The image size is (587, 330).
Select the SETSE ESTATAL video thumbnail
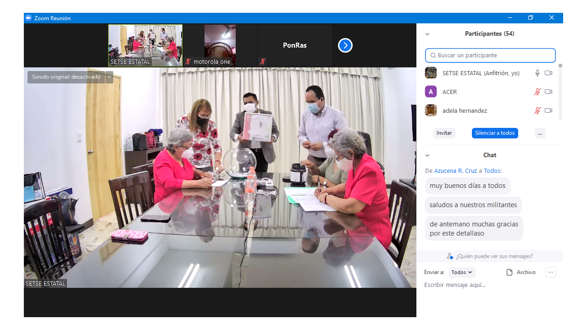pyautogui.click(x=145, y=45)
